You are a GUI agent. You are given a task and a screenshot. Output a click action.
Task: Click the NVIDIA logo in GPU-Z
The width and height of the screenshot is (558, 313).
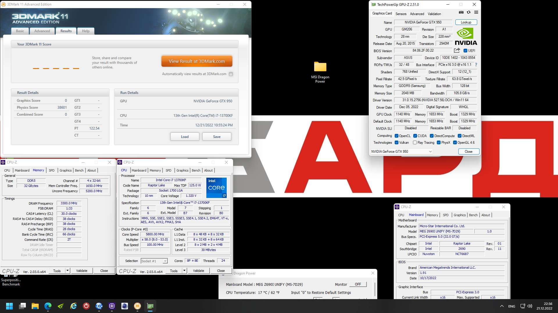coord(466,37)
